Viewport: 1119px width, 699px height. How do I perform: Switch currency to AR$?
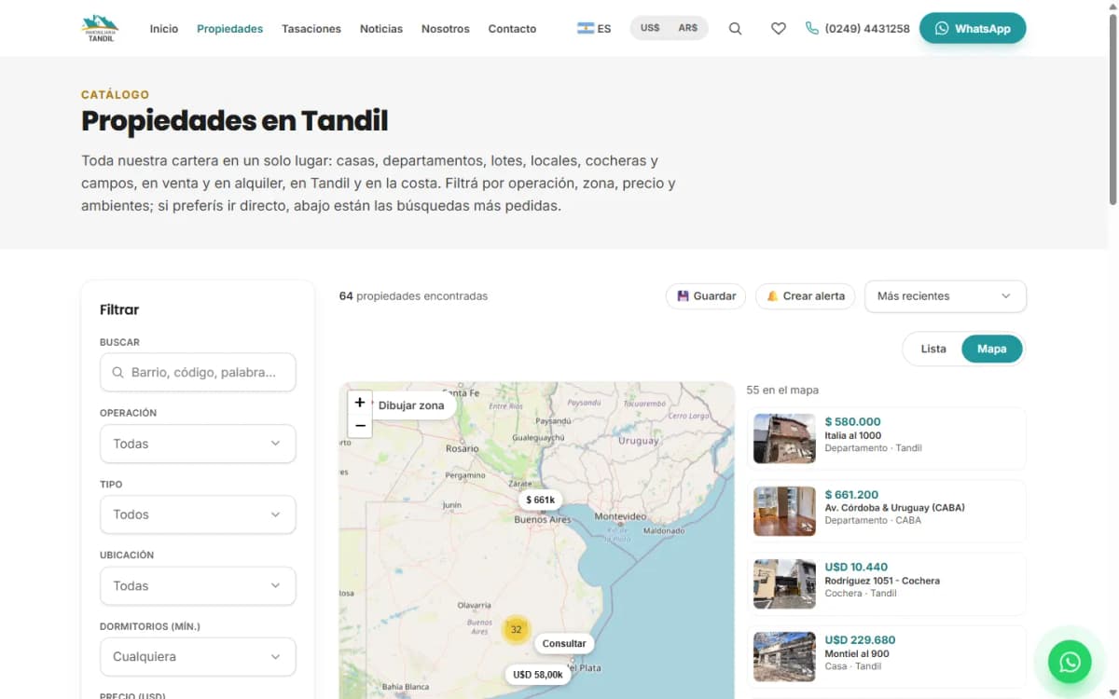[x=688, y=28]
